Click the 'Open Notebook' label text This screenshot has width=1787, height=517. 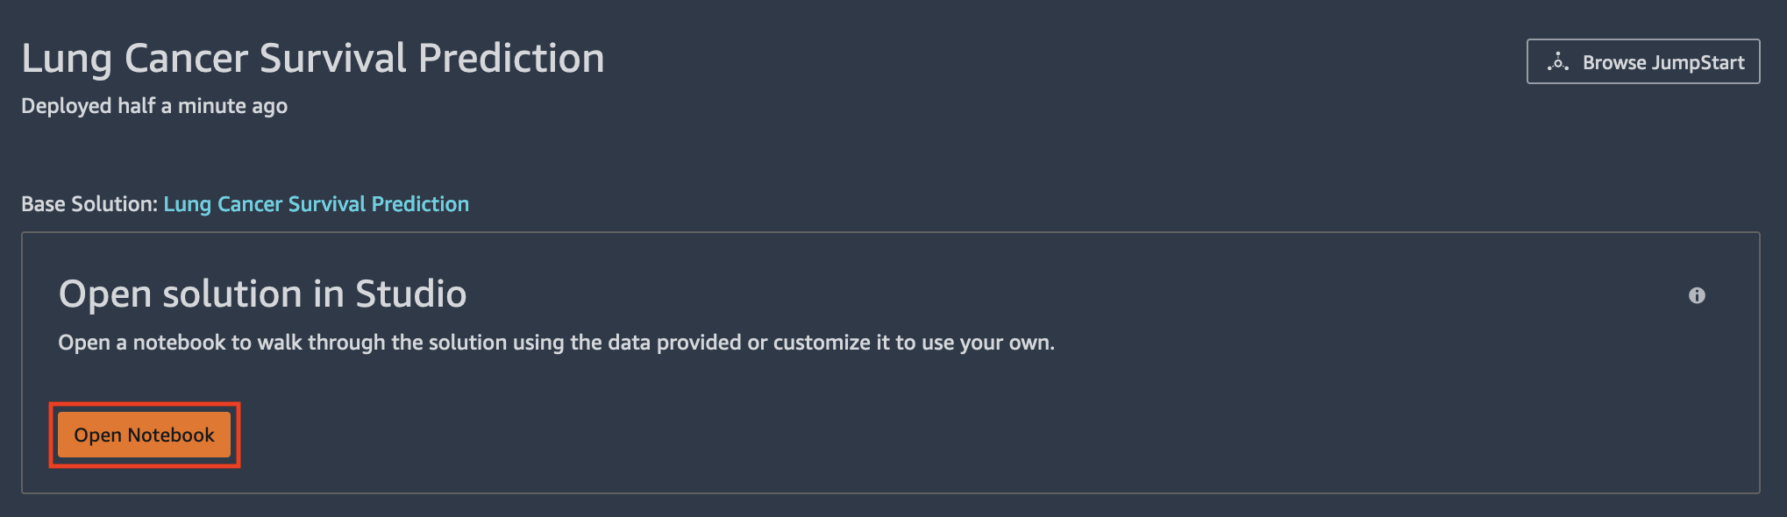tap(144, 435)
